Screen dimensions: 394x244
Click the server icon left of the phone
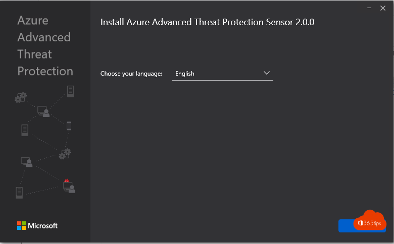25,130
